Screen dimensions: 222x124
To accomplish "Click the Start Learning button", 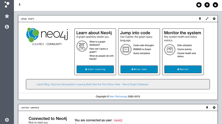I will 95,69.
